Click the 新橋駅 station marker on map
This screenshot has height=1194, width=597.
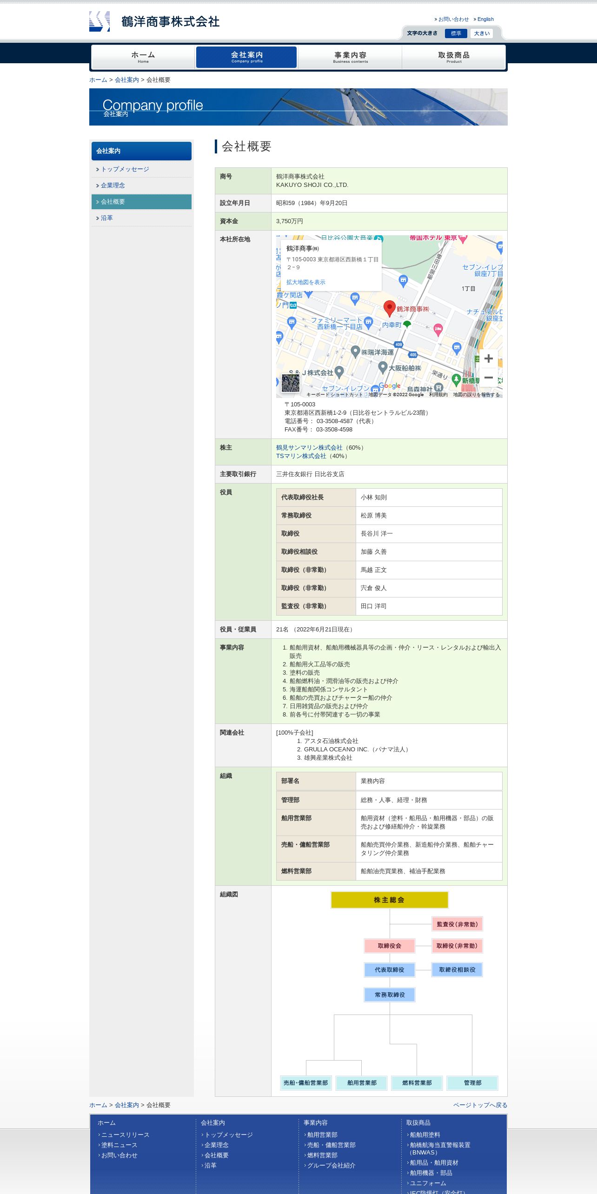click(x=457, y=380)
